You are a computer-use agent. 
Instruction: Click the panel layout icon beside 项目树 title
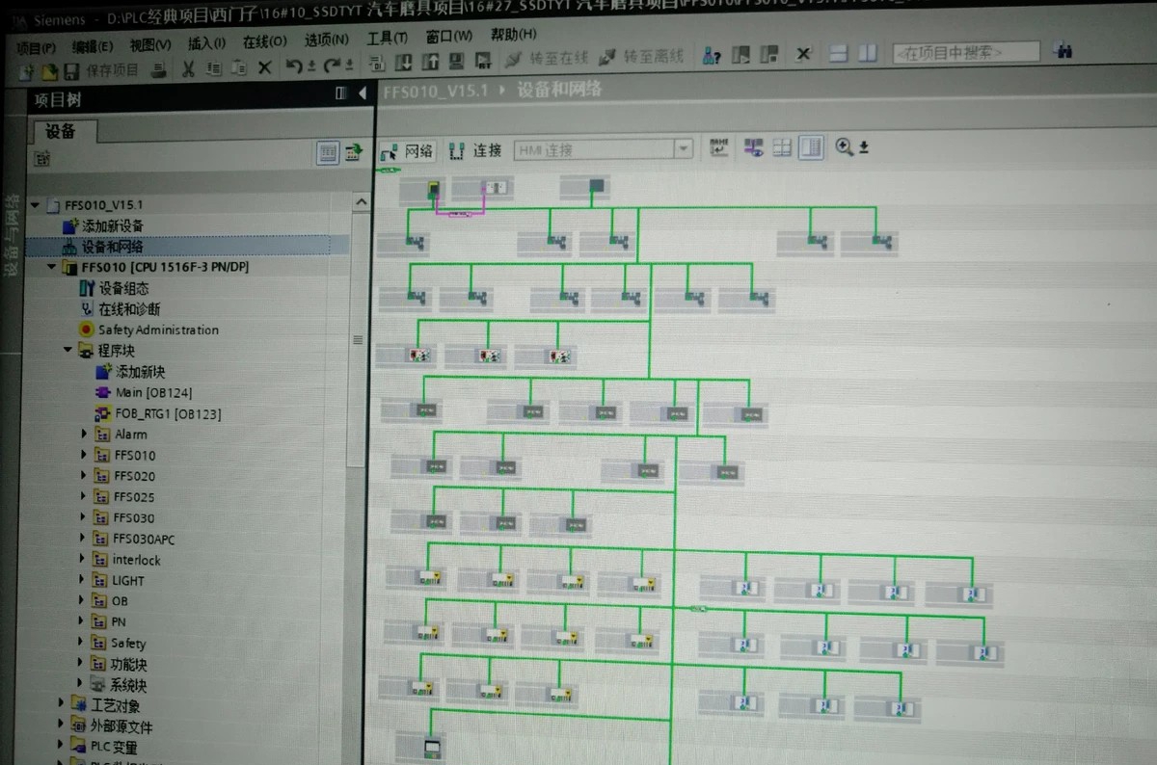(x=340, y=93)
